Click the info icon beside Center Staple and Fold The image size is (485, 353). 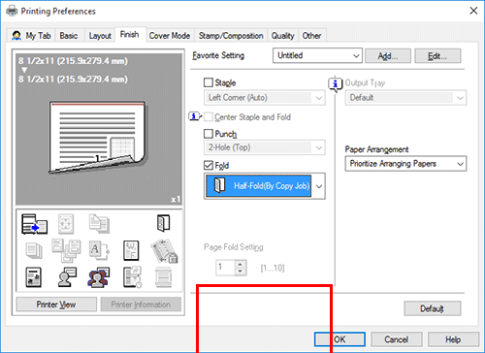tap(195, 116)
